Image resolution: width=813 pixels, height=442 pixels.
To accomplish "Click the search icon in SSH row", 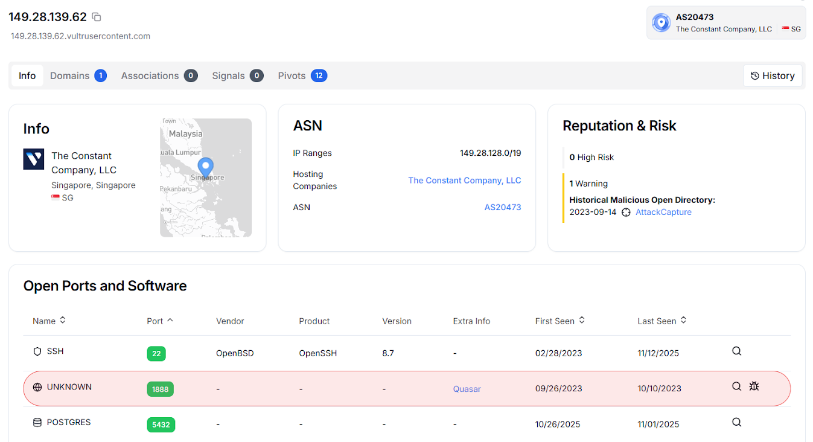I will pyautogui.click(x=736, y=351).
